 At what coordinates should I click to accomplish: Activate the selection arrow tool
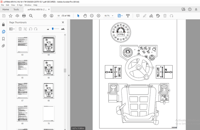(x=78, y=16)
